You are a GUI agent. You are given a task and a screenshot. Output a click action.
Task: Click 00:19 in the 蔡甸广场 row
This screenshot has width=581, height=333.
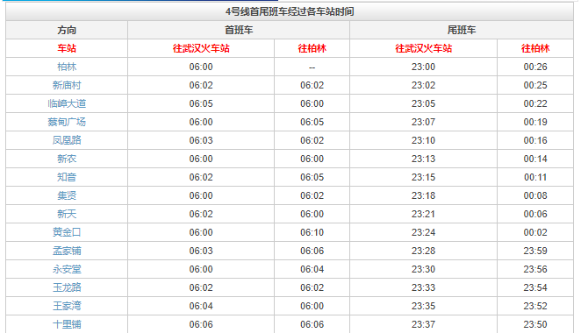[x=535, y=122]
